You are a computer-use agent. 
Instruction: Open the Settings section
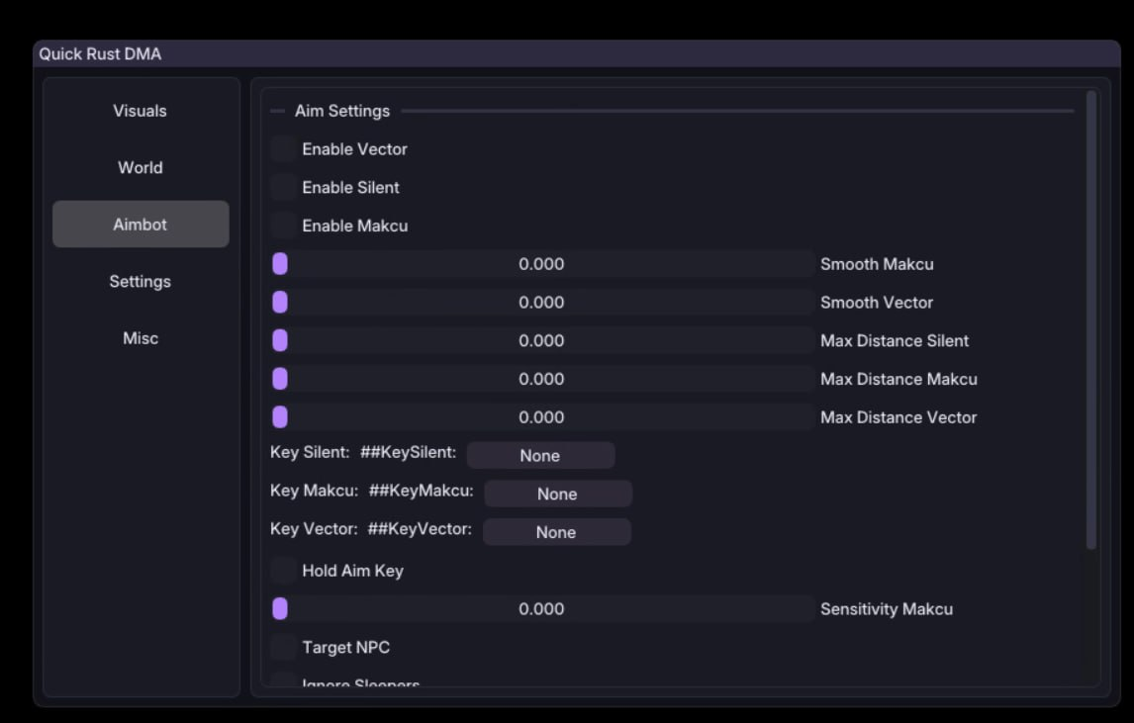tap(140, 281)
